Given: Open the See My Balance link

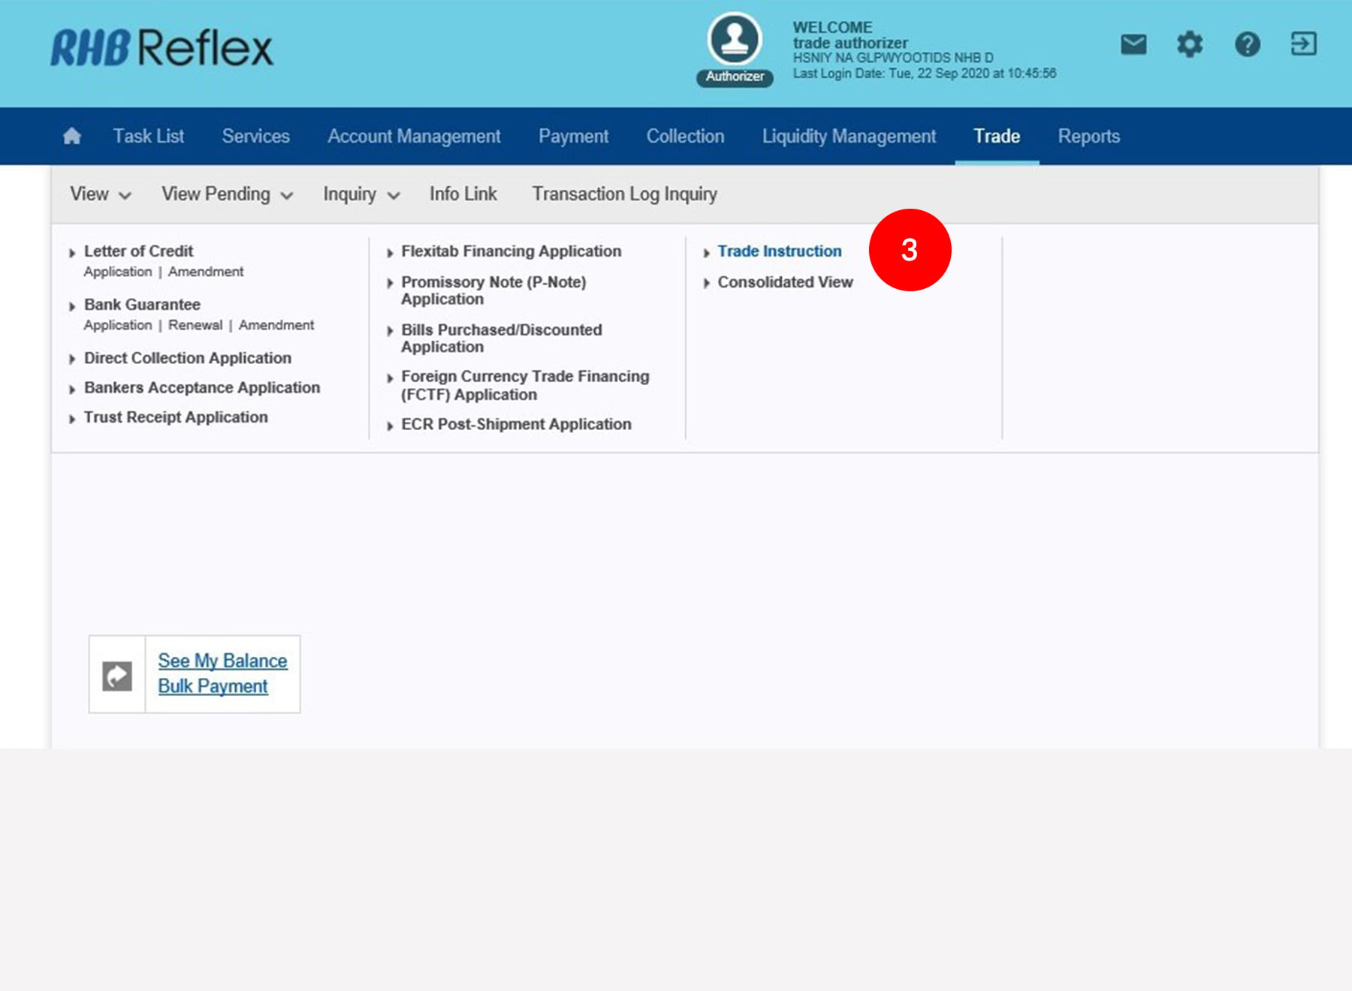Looking at the screenshot, I should click(x=222, y=661).
